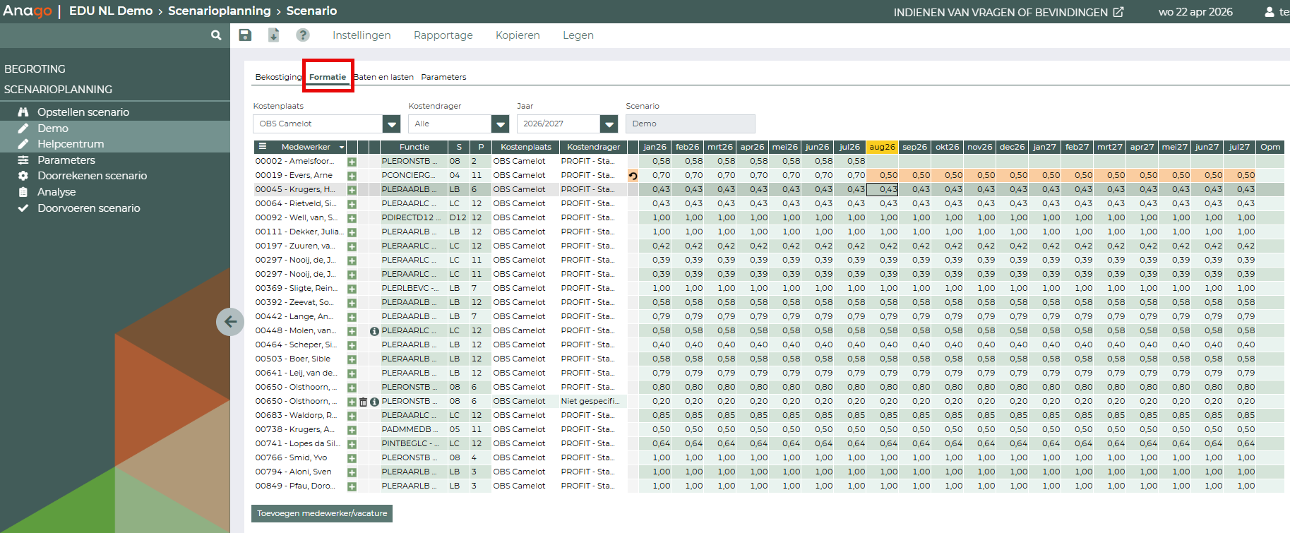Open the Kostenplaats dropdown
This screenshot has width=1290, height=533.
(391, 124)
